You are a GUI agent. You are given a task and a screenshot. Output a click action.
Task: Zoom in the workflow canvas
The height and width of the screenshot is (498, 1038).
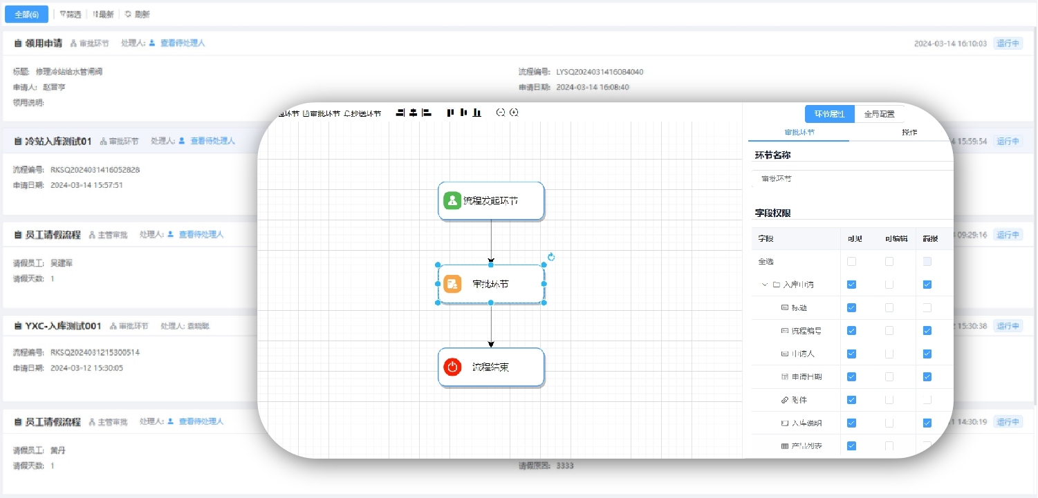(514, 113)
